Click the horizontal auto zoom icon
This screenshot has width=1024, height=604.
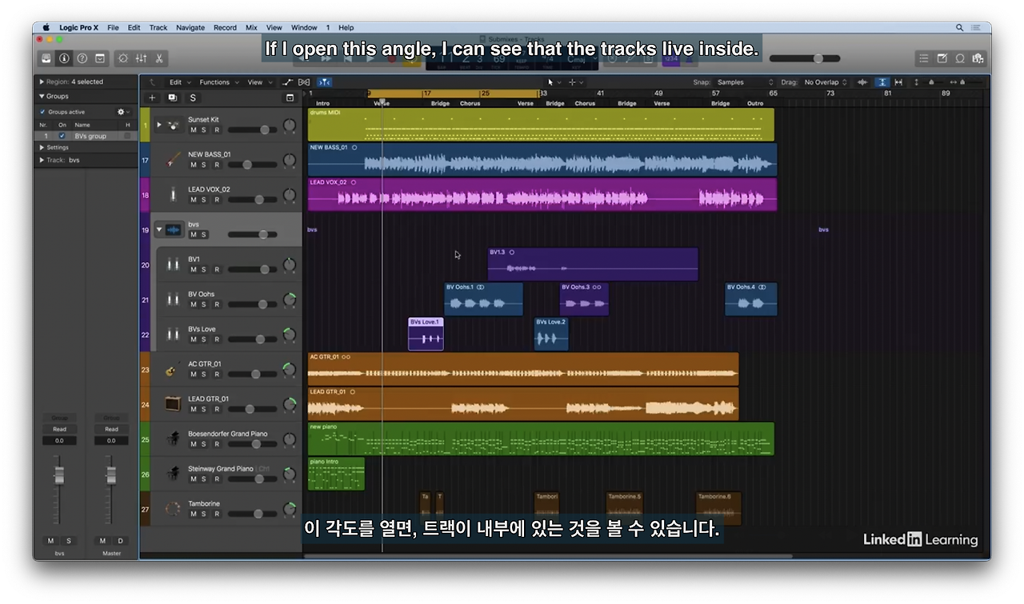coord(898,82)
